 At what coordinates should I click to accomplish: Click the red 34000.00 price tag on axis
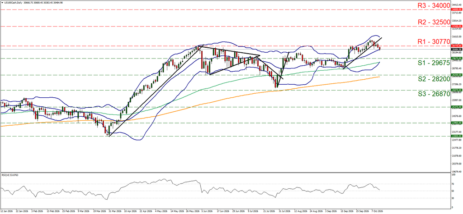click(457, 9)
